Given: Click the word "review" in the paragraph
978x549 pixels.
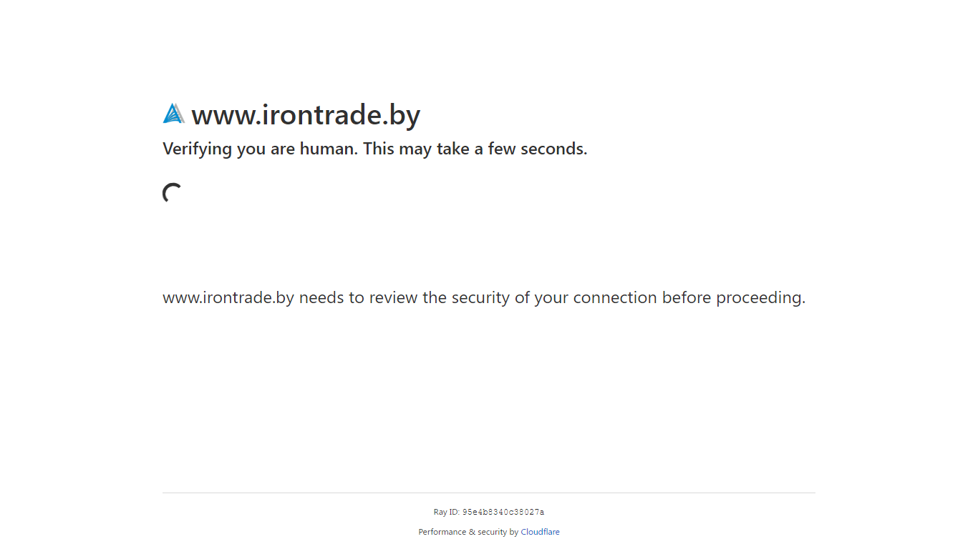Looking at the screenshot, I should 393,298.
